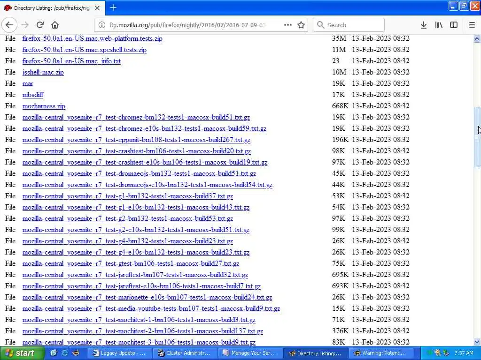
Task: Open test-g2-bm132 build53 log link
Action: [128, 219]
